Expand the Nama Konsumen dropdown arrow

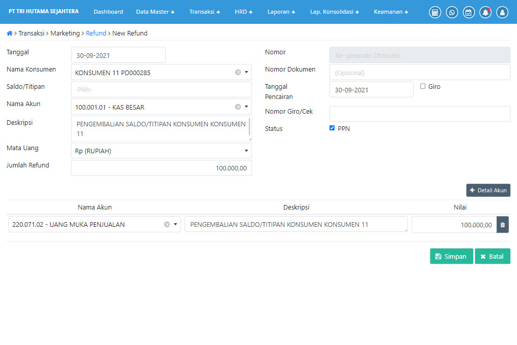coord(246,73)
